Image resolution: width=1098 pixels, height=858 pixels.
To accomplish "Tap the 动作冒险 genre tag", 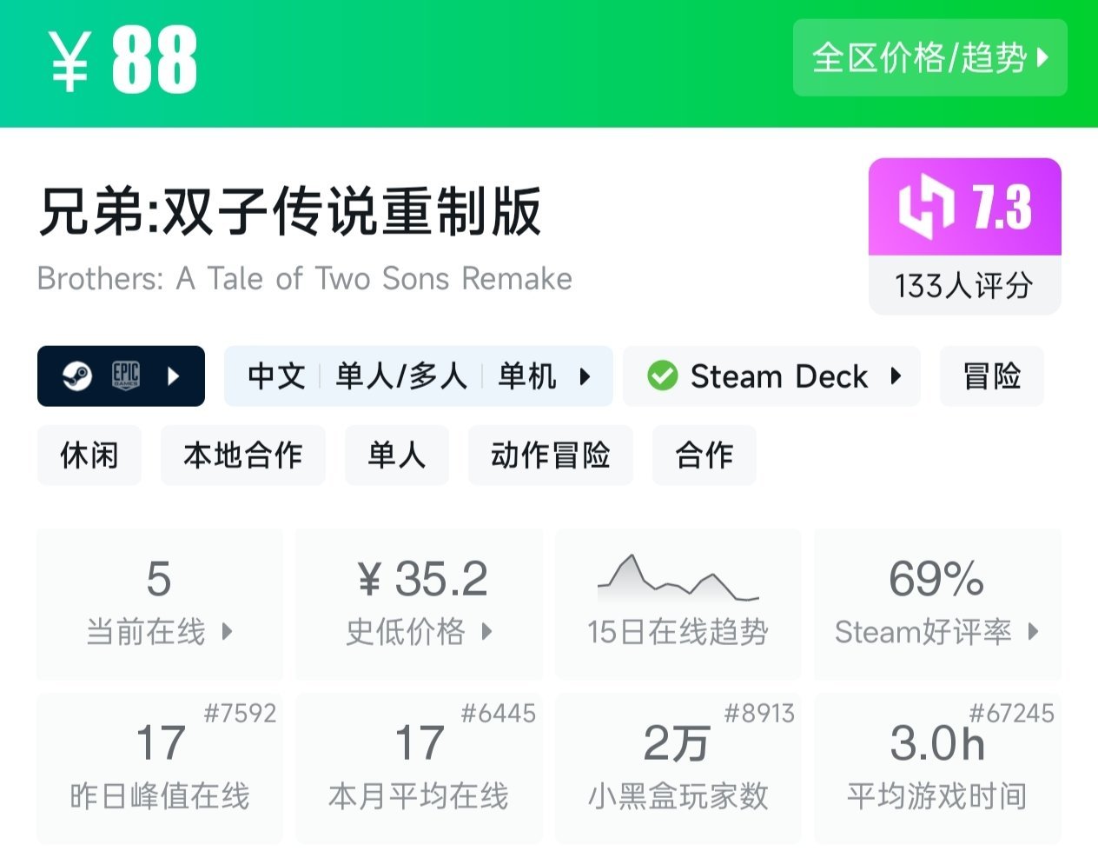I will [550, 455].
